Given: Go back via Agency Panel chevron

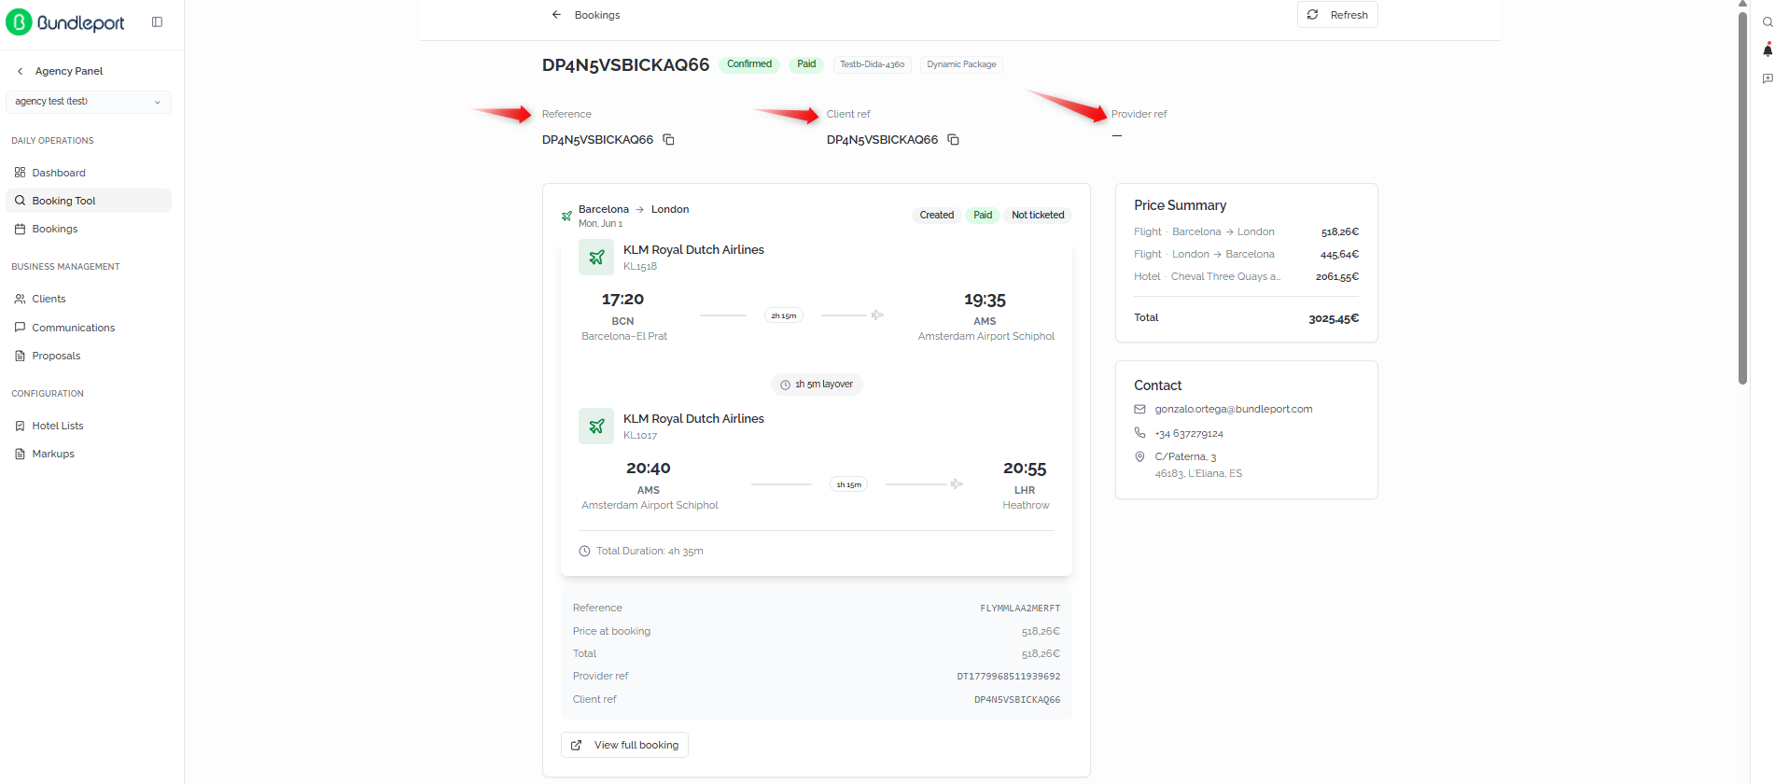Looking at the screenshot, I should click(x=20, y=71).
